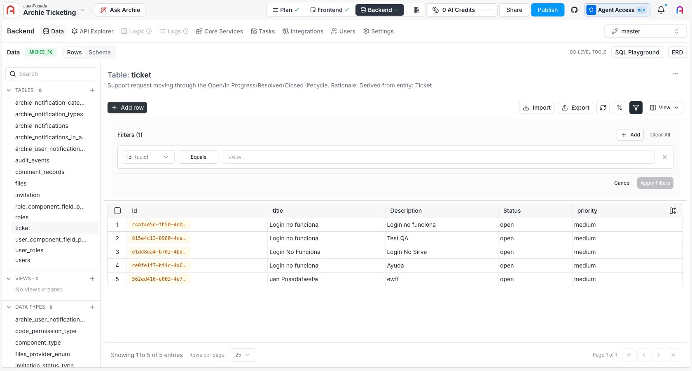The width and height of the screenshot is (692, 371).
Task: Open the Ask Archie assistant
Action: pos(120,10)
